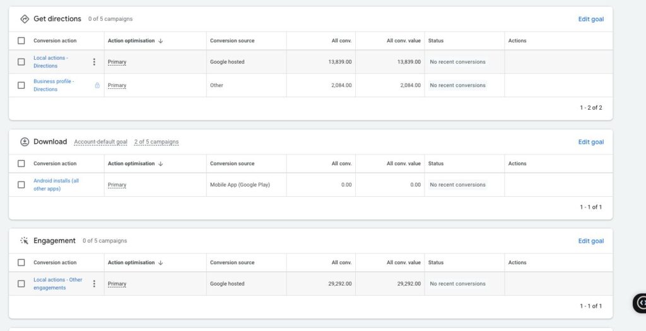The height and width of the screenshot is (331, 646).
Task: Click the Engagement goal icon
Action: pyautogui.click(x=25, y=241)
